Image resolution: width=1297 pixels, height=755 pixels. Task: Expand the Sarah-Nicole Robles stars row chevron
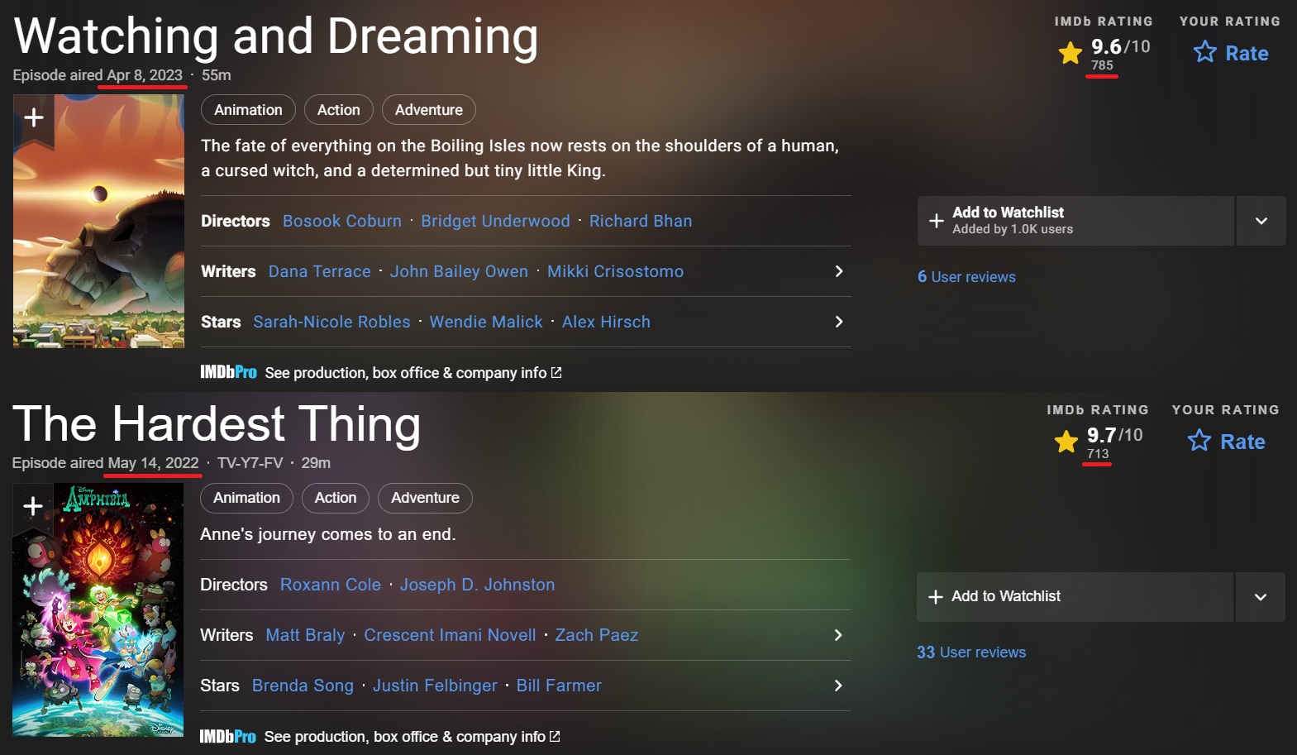tap(838, 322)
